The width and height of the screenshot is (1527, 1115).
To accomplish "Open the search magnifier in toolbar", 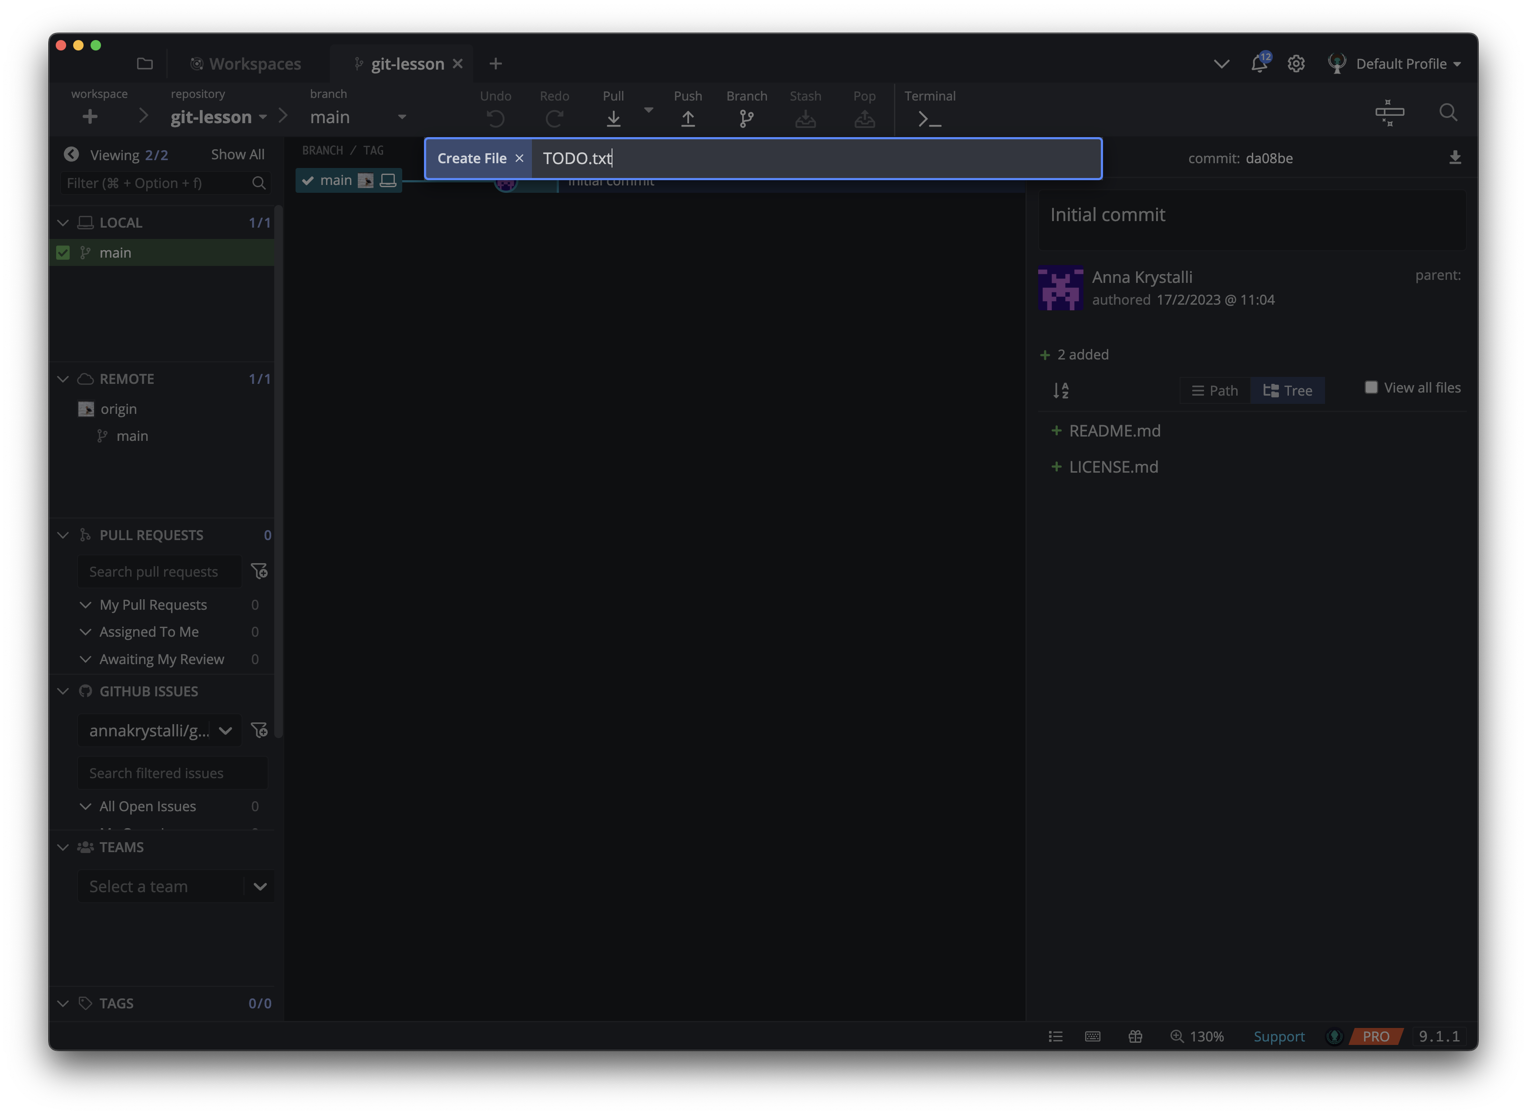I will (1447, 112).
